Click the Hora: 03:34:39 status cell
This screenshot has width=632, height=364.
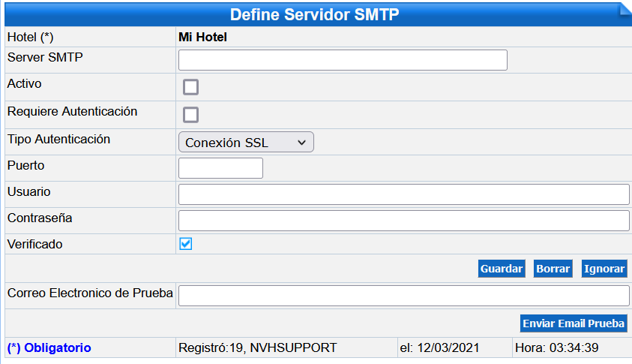(x=571, y=347)
